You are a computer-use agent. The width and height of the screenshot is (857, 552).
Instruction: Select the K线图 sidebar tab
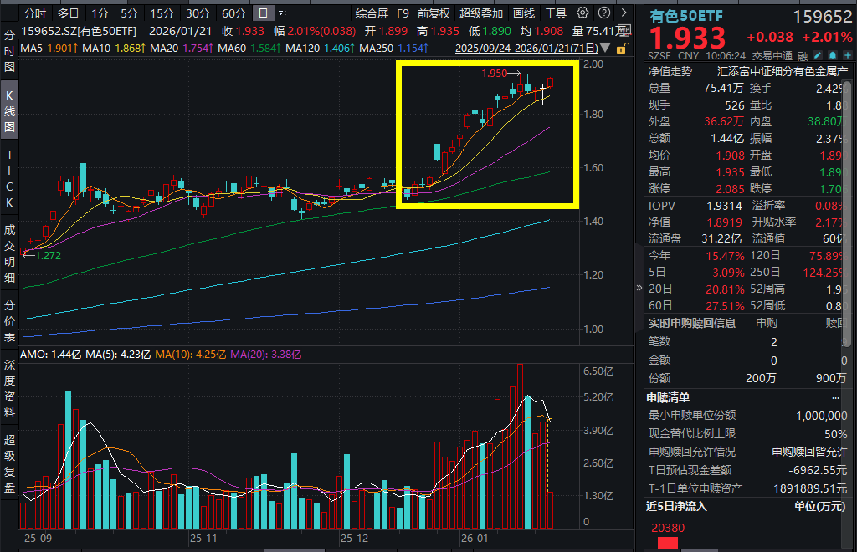point(8,109)
